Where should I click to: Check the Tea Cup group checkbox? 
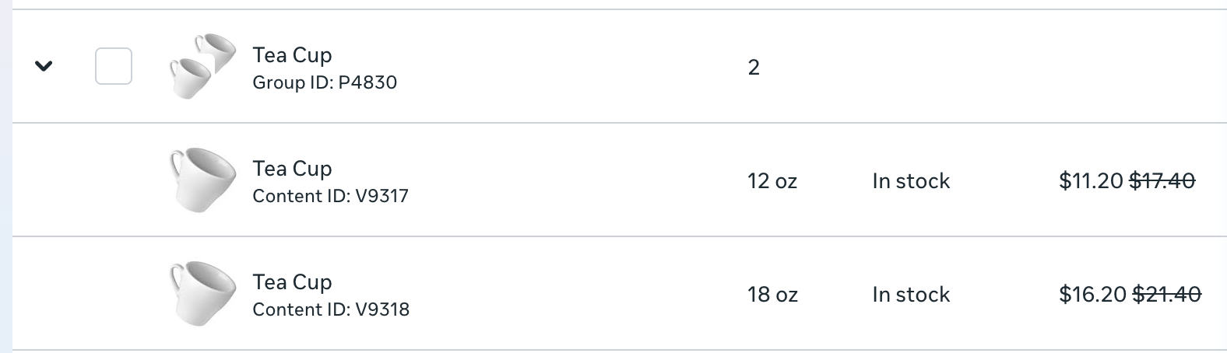tap(113, 66)
